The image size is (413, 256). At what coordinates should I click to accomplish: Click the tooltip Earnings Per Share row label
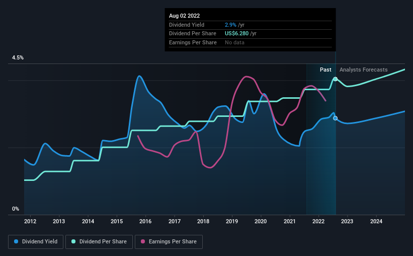[193, 42]
